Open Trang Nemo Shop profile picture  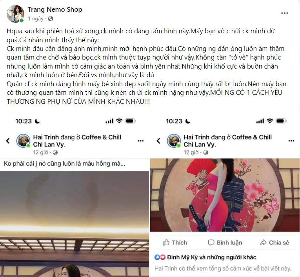pyautogui.click(x=15, y=14)
